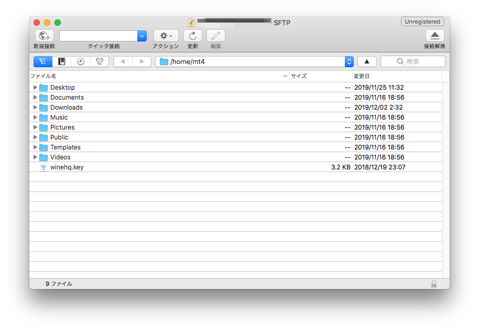This screenshot has height=331, width=479.
Task: Click the Quick Connect text field
Action: click(99, 36)
